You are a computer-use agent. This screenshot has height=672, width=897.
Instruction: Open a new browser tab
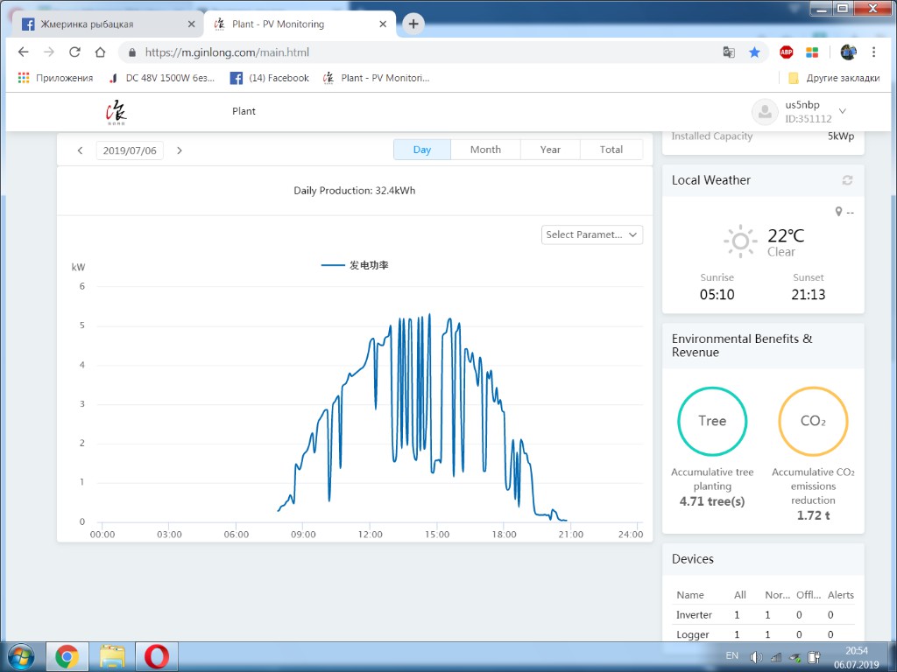[x=413, y=24]
